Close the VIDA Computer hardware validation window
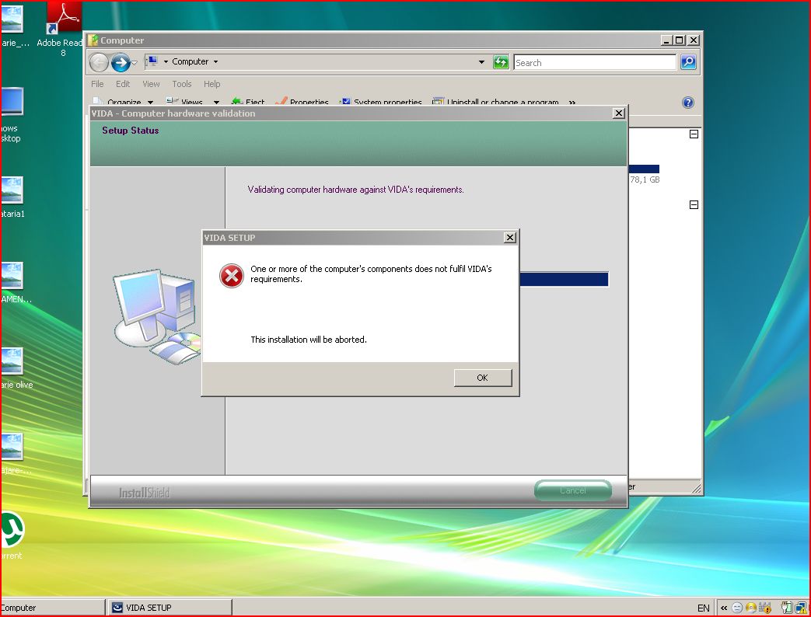Image resolution: width=811 pixels, height=617 pixels. [x=619, y=113]
